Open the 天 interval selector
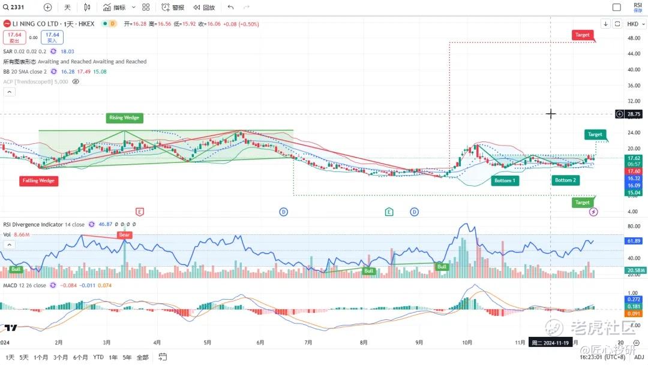 click(67, 7)
